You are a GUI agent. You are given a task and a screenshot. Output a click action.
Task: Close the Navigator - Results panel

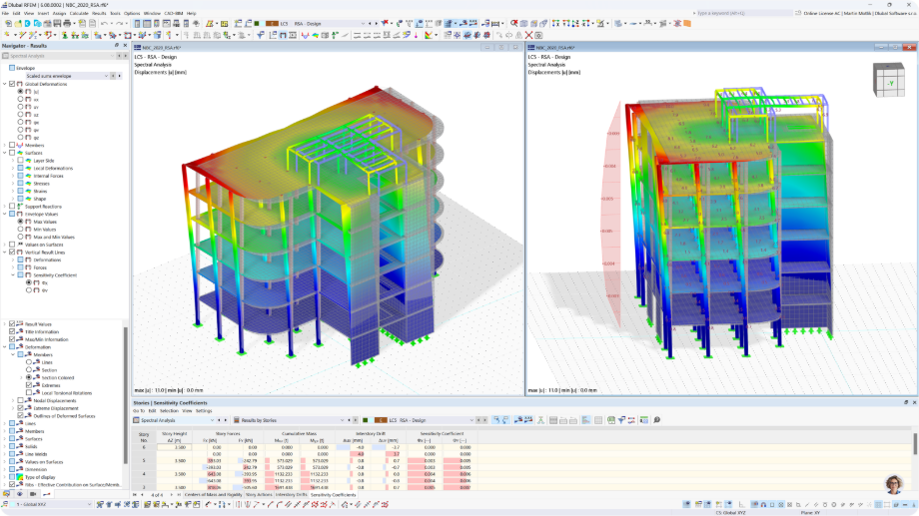[x=124, y=45]
